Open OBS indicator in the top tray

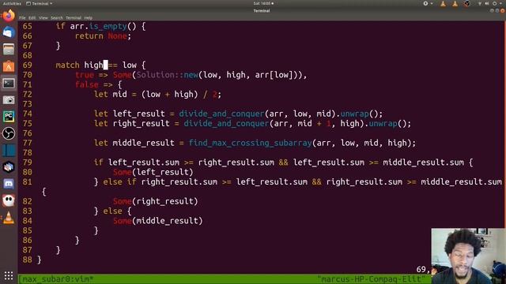point(467,3)
